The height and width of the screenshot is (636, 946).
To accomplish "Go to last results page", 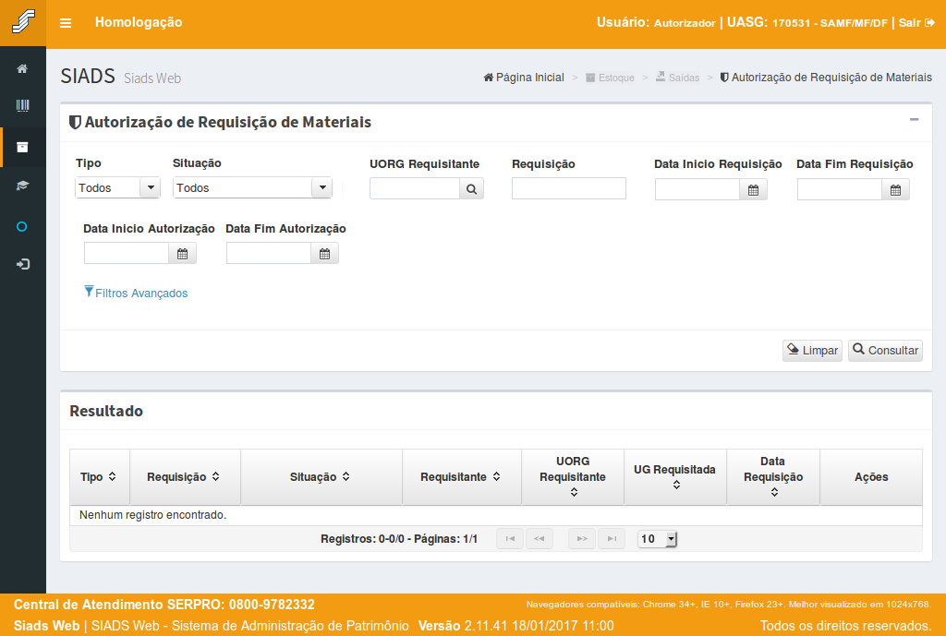I will click(x=612, y=539).
